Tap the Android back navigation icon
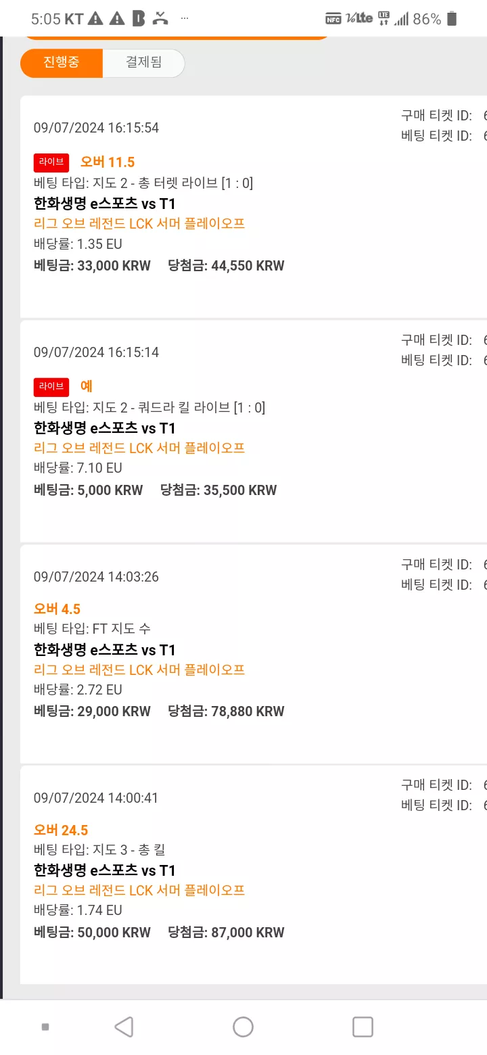This screenshot has height=1055, width=487. click(x=123, y=1027)
